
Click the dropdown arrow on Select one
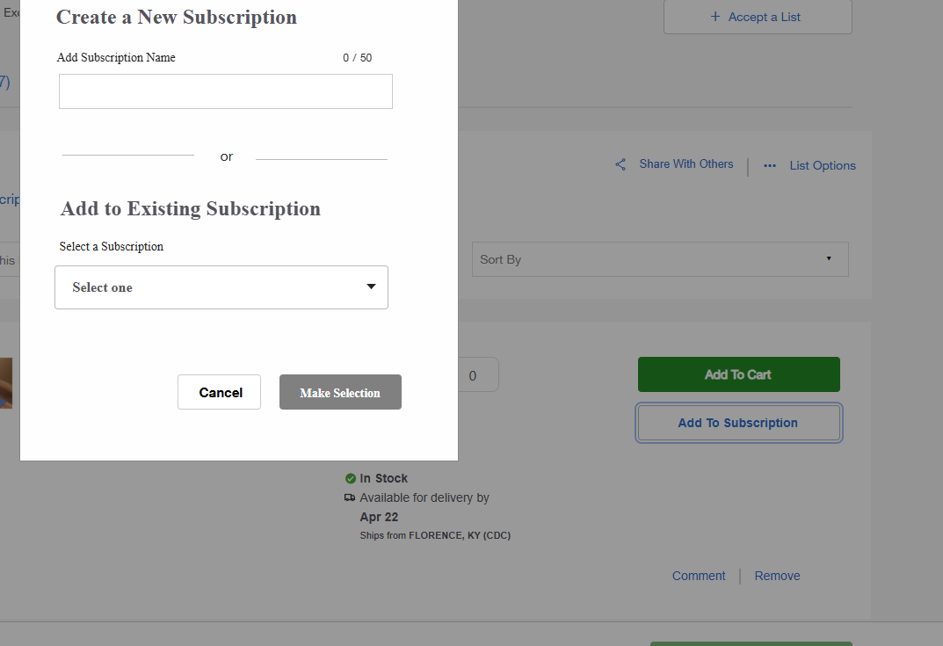point(370,287)
